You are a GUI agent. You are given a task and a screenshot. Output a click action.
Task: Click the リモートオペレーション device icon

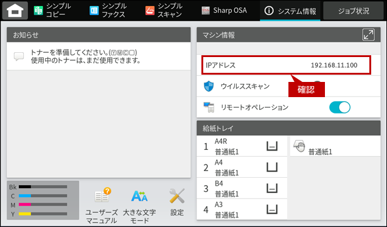pyautogui.click(x=209, y=107)
